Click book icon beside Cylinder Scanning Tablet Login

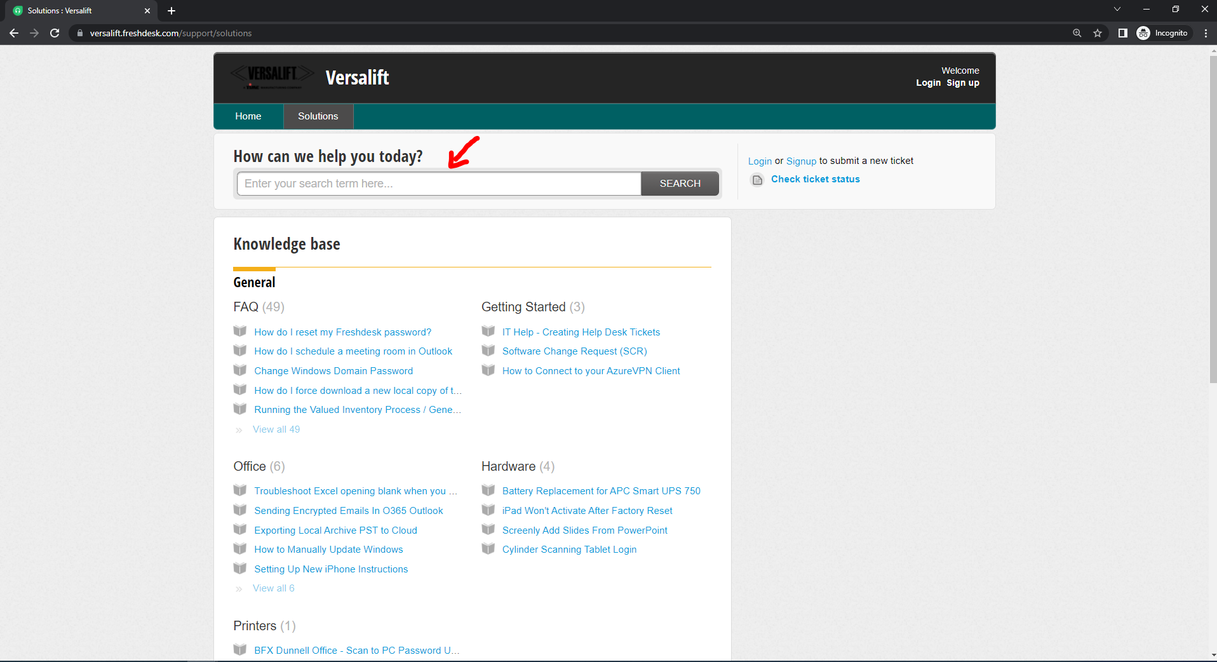point(488,548)
